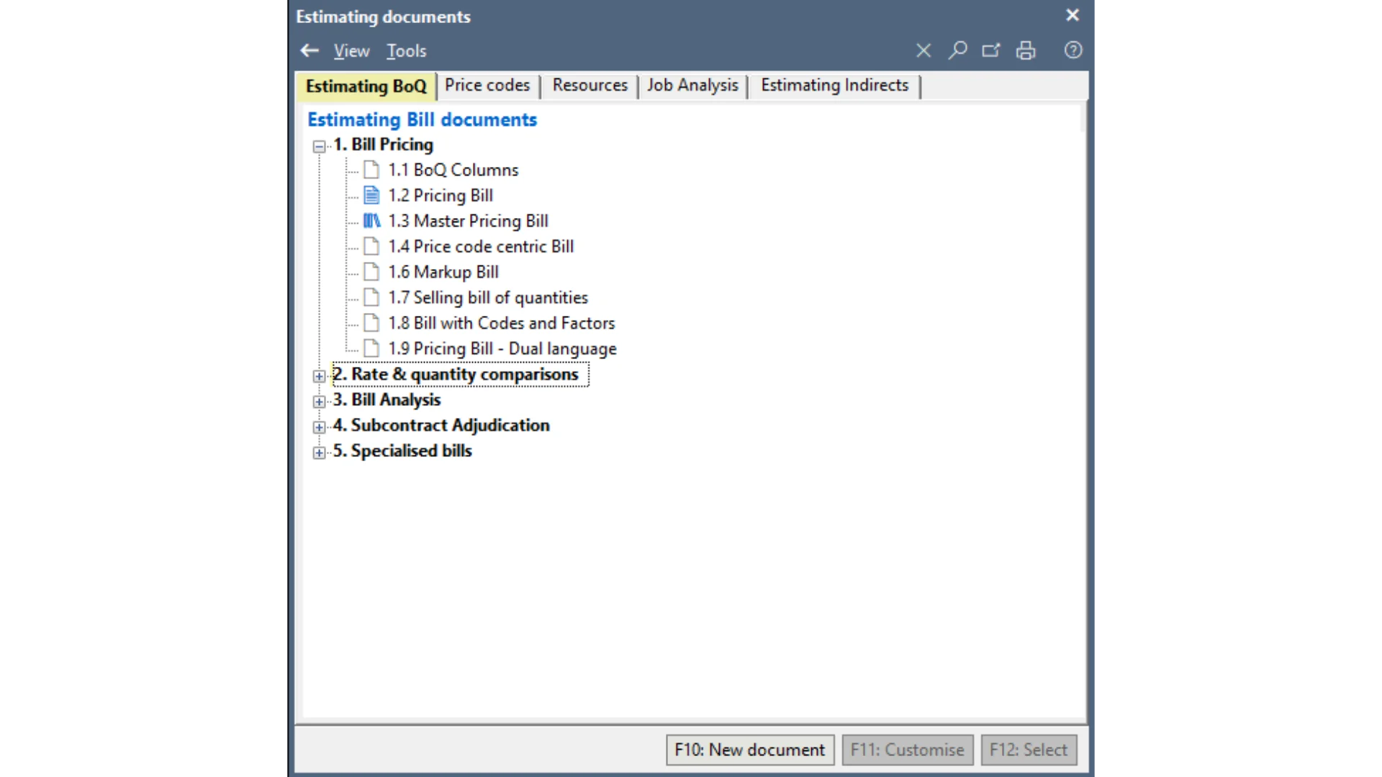This screenshot has width=1382, height=777.
Task: Select 1.3 Master Pricing Bill text
Action: tap(469, 221)
